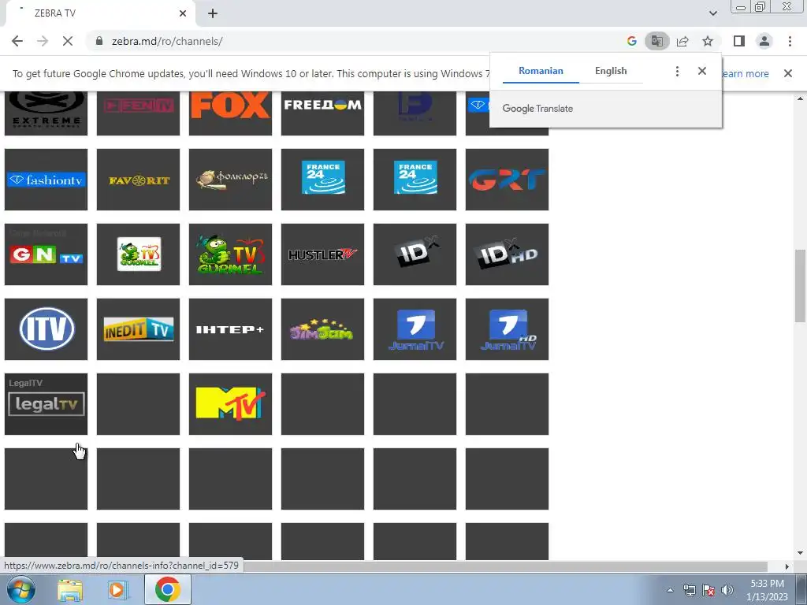Image resolution: width=807 pixels, height=605 pixels.
Task: Open the Extreme Sports channel tile
Action: point(46,113)
